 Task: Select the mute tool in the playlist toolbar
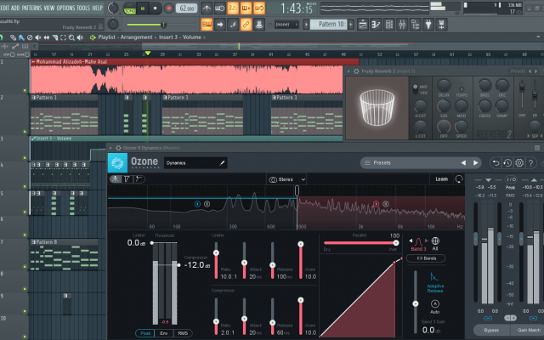(38, 37)
